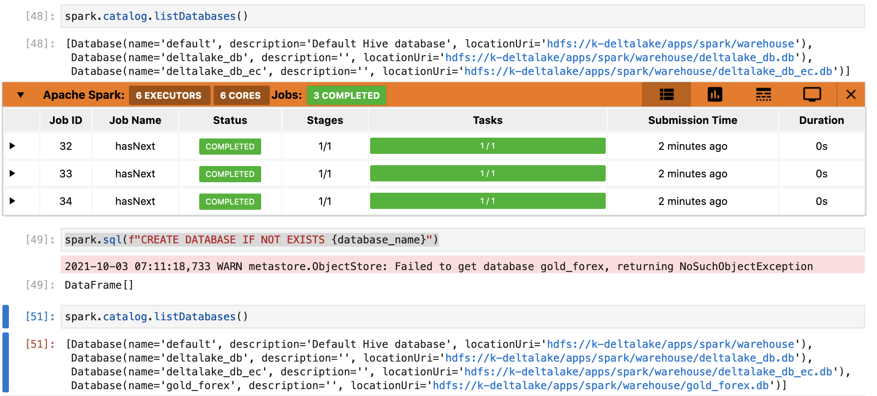The height and width of the screenshot is (396, 877).
Task: Show the event timeline view icon
Action: [x=763, y=95]
